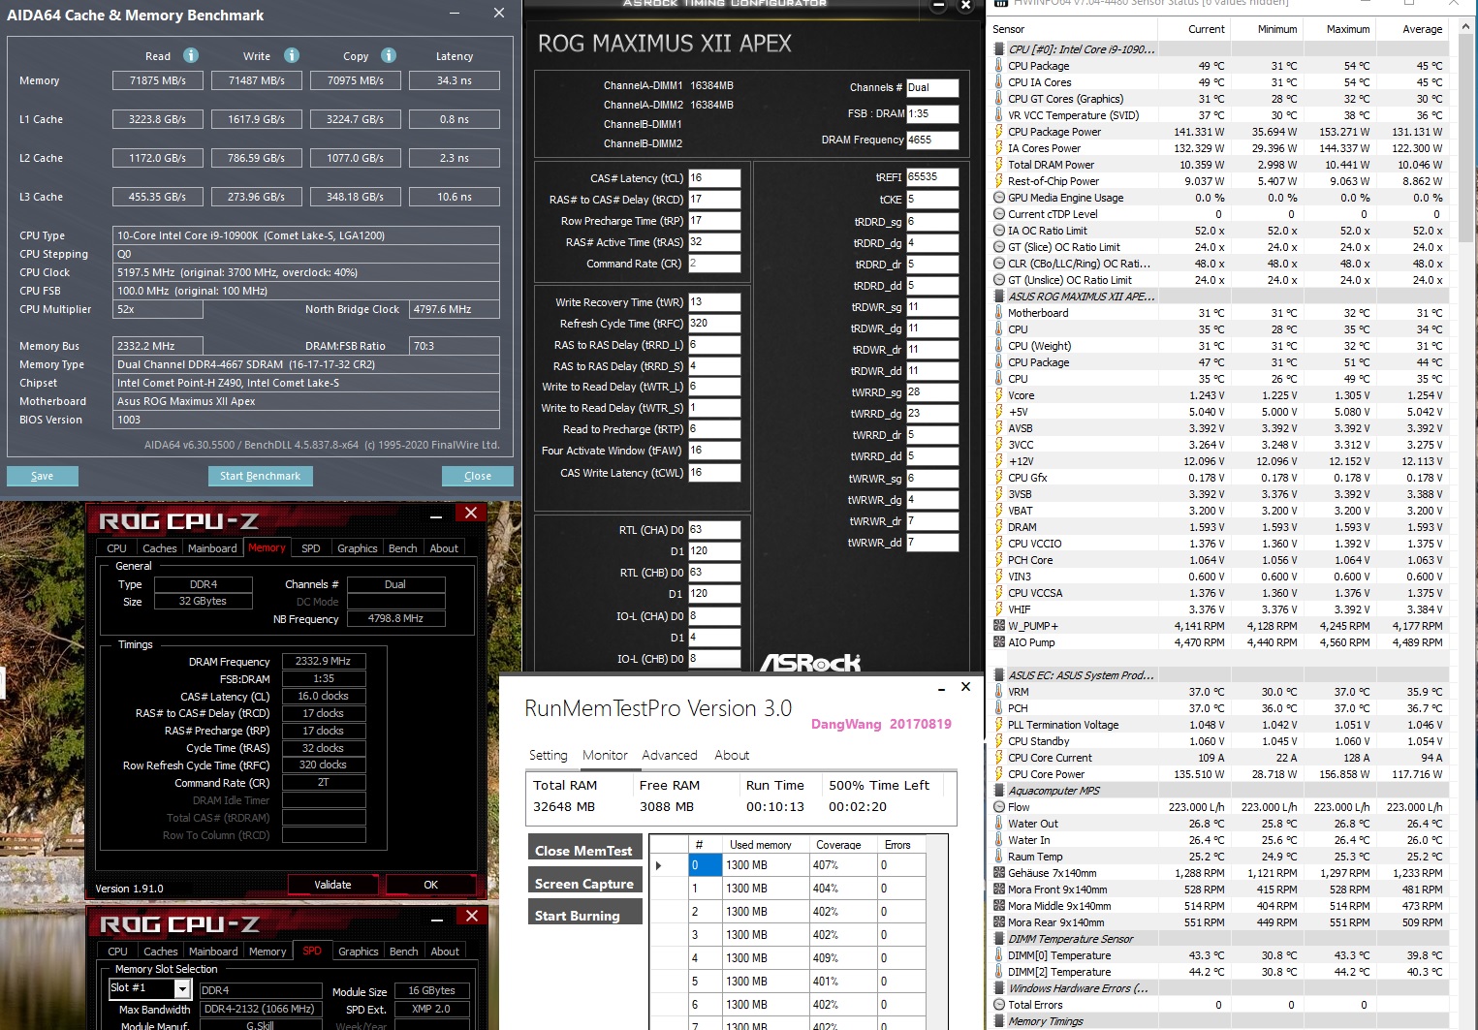The width and height of the screenshot is (1478, 1030).
Task: Open the Advanced tab in RunMemTestPro
Action: click(x=670, y=756)
